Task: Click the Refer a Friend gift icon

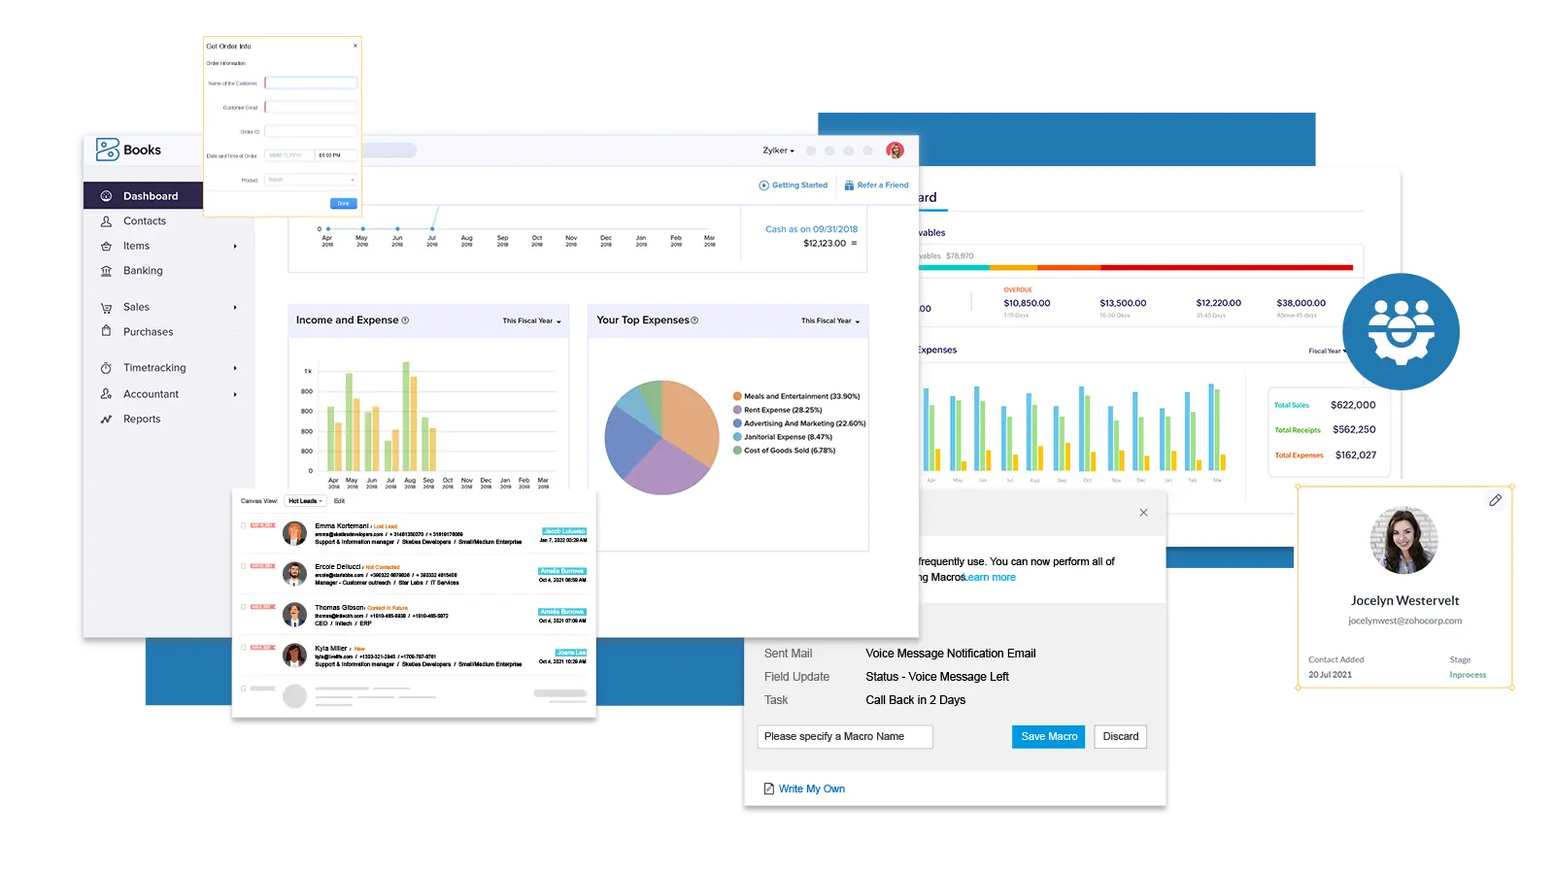Action: [x=849, y=185]
